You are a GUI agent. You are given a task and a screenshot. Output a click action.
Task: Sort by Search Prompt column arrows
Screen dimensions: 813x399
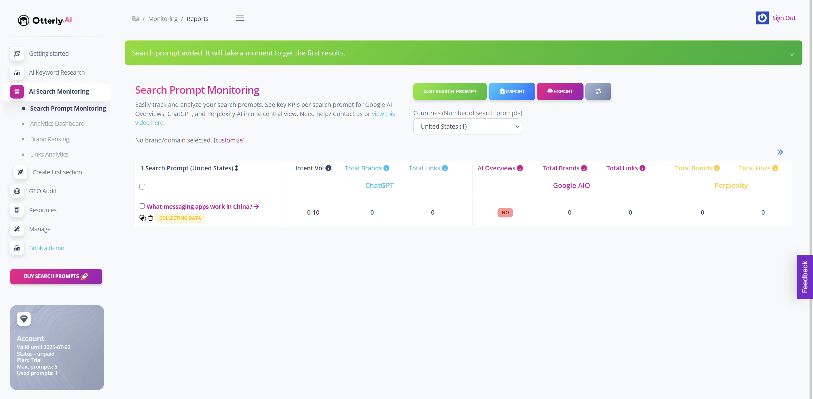point(236,168)
